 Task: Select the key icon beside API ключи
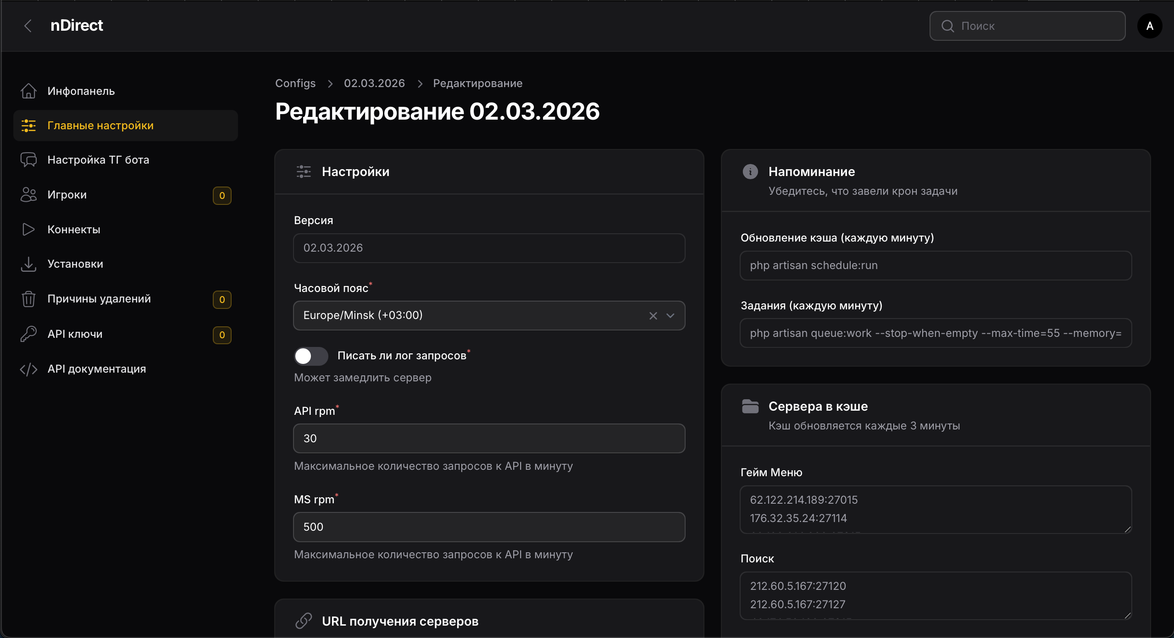[29, 334]
